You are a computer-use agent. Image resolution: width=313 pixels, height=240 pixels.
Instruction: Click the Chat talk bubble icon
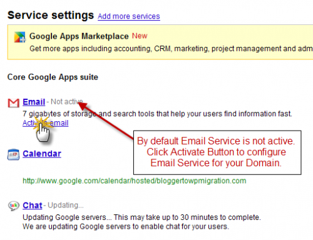coord(14,206)
